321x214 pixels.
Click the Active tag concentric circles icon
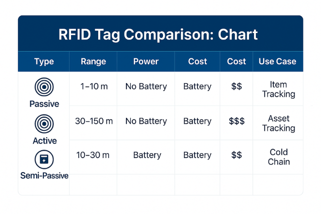click(44, 124)
